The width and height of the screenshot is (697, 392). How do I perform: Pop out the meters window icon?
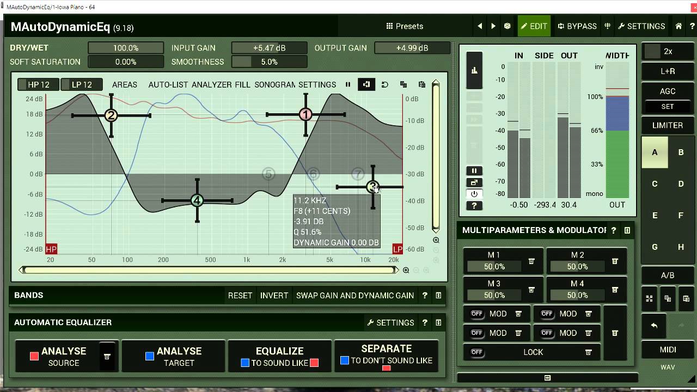[474, 182]
